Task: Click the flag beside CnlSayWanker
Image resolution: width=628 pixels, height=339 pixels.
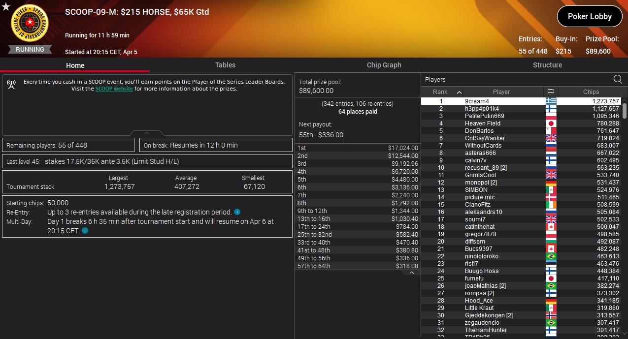Action: 551,138
